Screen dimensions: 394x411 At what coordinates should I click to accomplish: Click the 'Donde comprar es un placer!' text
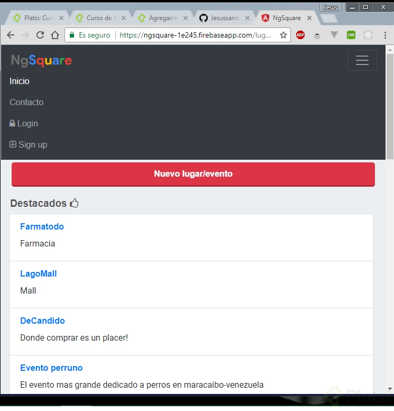[x=74, y=337]
